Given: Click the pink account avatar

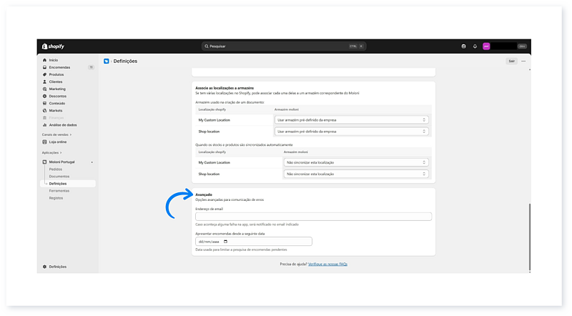Looking at the screenshot, I should click(486, 46).
